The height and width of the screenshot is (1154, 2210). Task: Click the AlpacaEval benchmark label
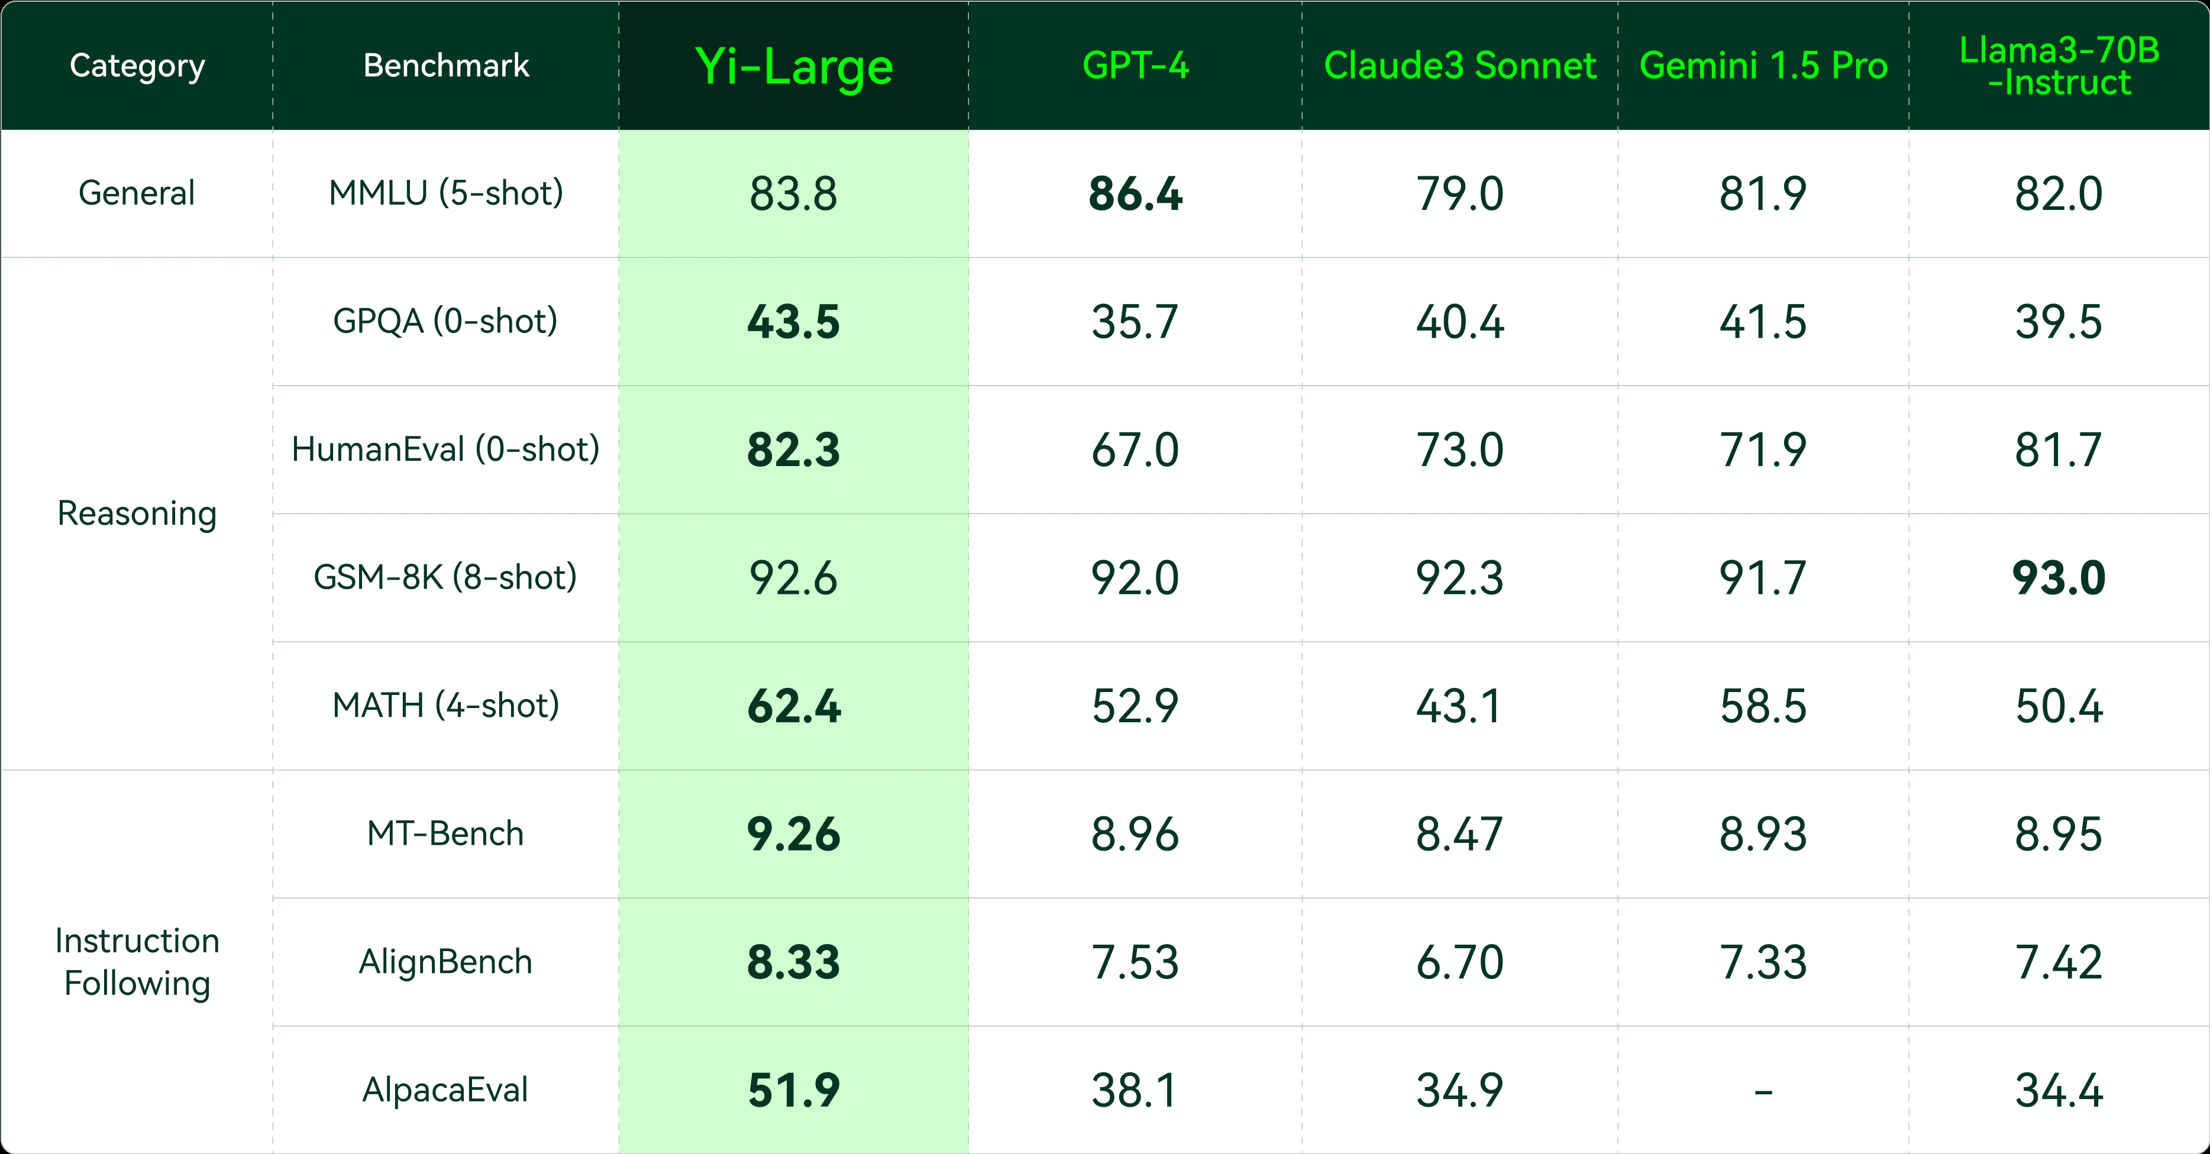445,1091
